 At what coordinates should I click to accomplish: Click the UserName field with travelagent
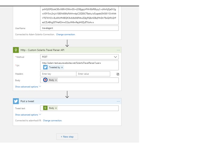[79, 28]
